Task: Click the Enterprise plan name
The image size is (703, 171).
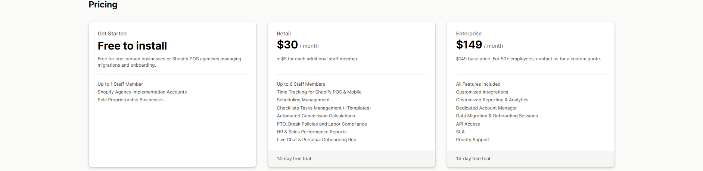Action: click(469, 34)
